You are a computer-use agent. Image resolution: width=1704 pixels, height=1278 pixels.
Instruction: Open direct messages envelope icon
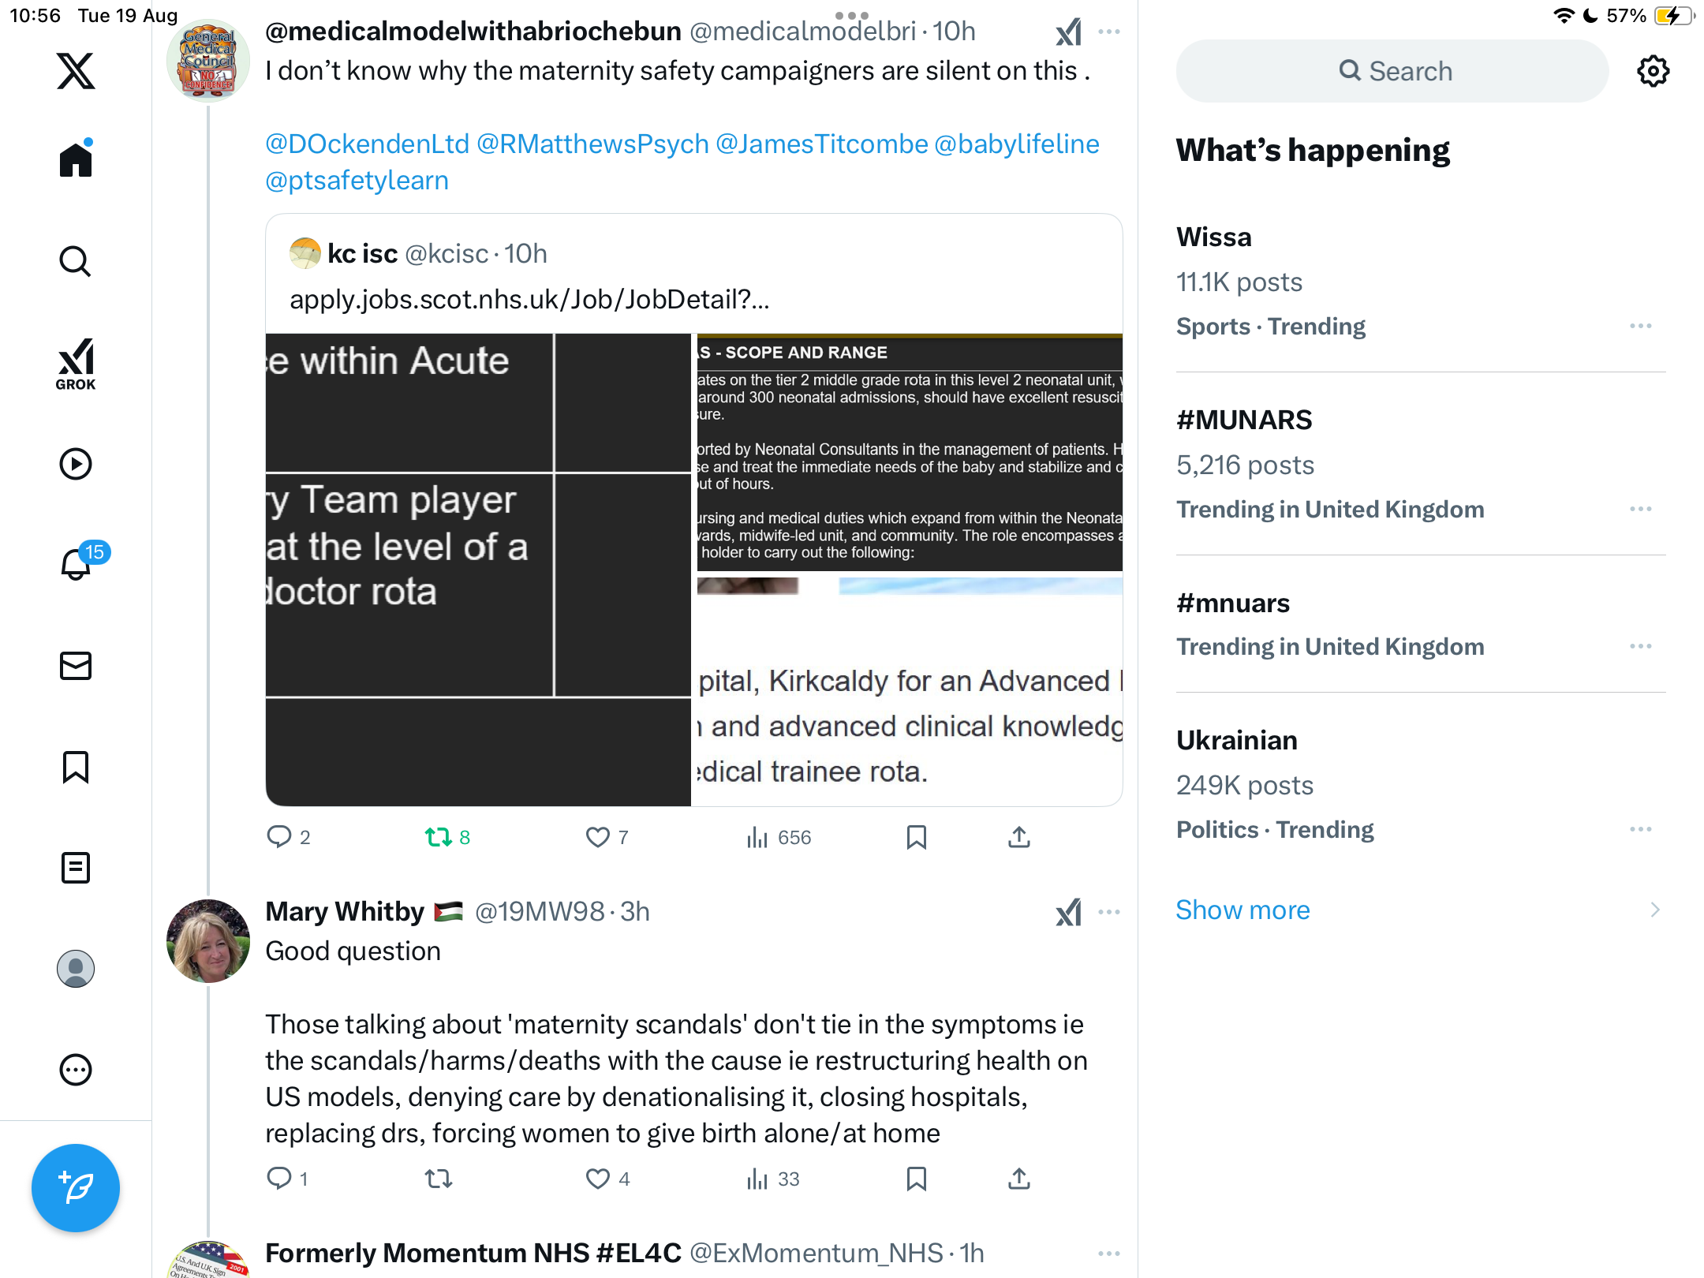click(76, 666)
